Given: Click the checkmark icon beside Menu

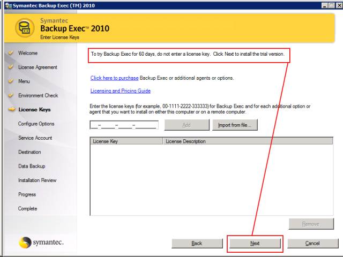Looking at the screenshot, I should coord(11,81).
